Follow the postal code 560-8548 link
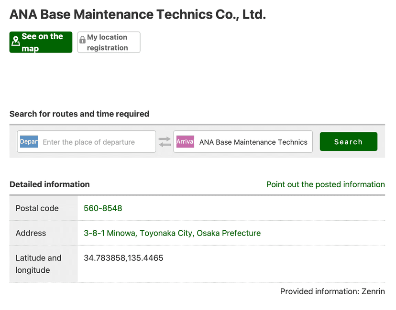Screen dimensions: 396x310 coord(103,208)
